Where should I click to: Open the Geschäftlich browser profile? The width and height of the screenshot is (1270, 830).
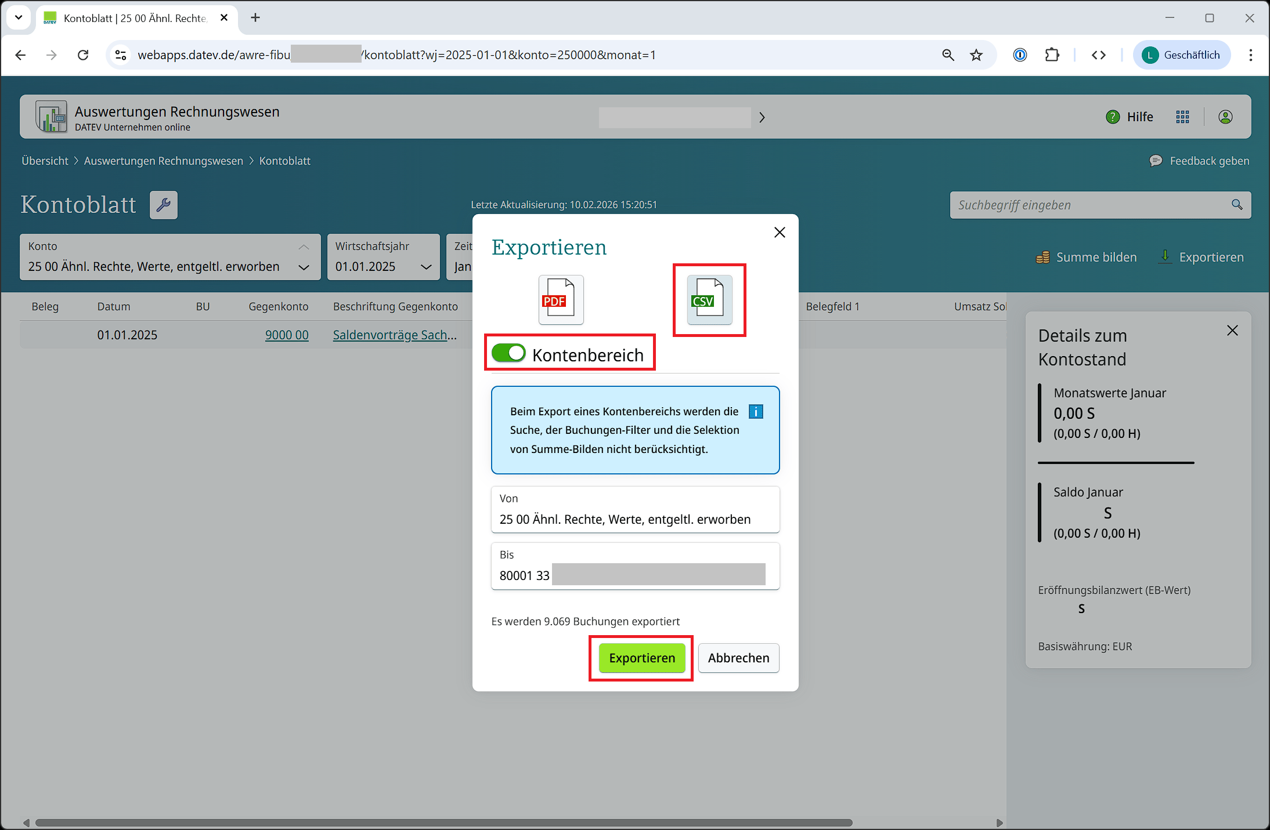click(1182, 55)
